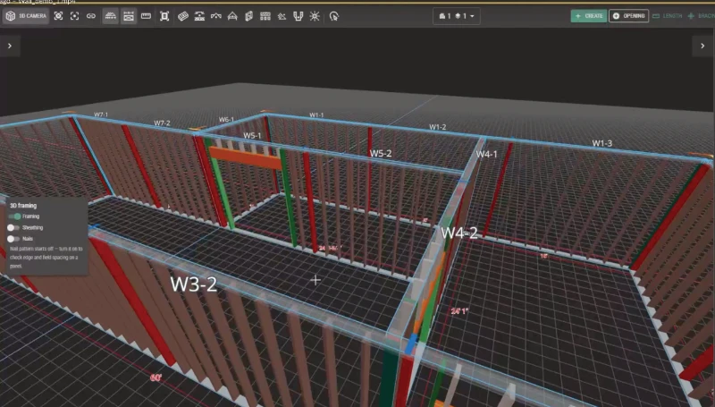Enable the Nails toggle
The image size is (715, 407).
click(x=13, y=238)
